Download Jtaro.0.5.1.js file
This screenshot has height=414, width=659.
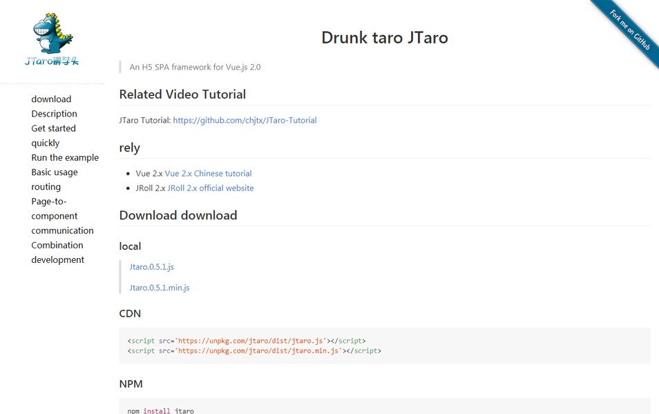[151, 267]
